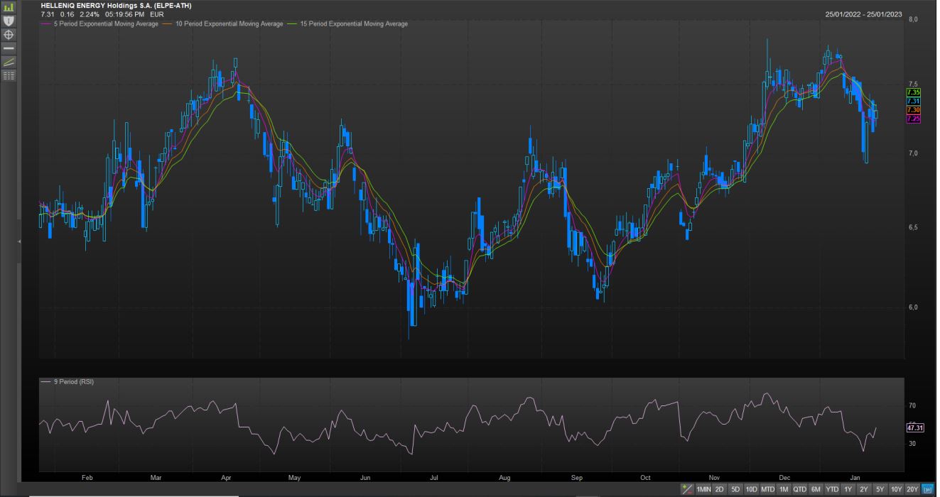Expand the left side panel arrow
The height and width of the screenshot is (497, 940).
pyautogui.click(x=19, y=242)
